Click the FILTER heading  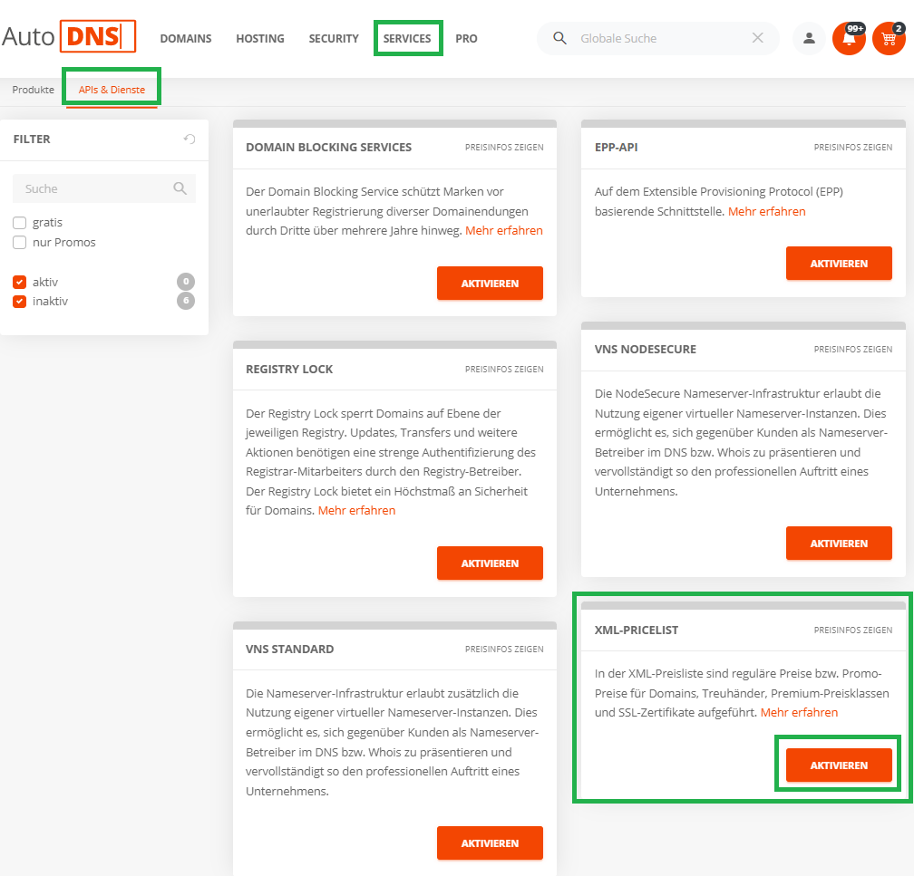click(x=32, y=140)
